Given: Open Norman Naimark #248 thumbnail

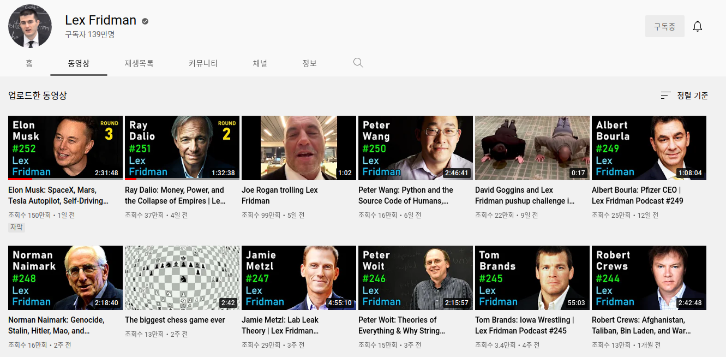Looking at the screenshot, I should click(x=65, y=278).
